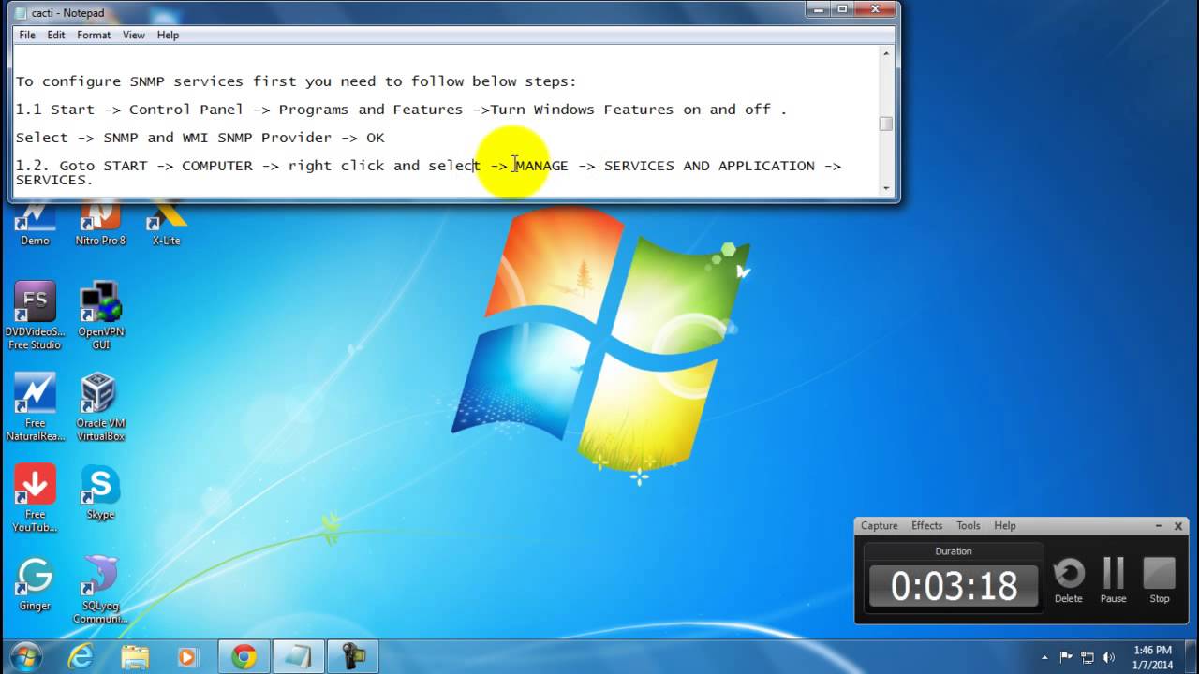Click the word "COMPUTER" in step 1.2

(x=217, y=166)
